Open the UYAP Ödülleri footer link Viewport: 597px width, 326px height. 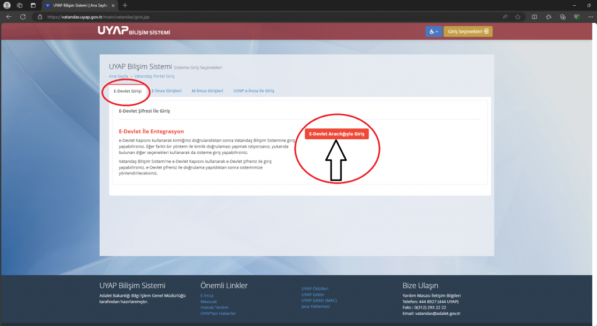314,289
